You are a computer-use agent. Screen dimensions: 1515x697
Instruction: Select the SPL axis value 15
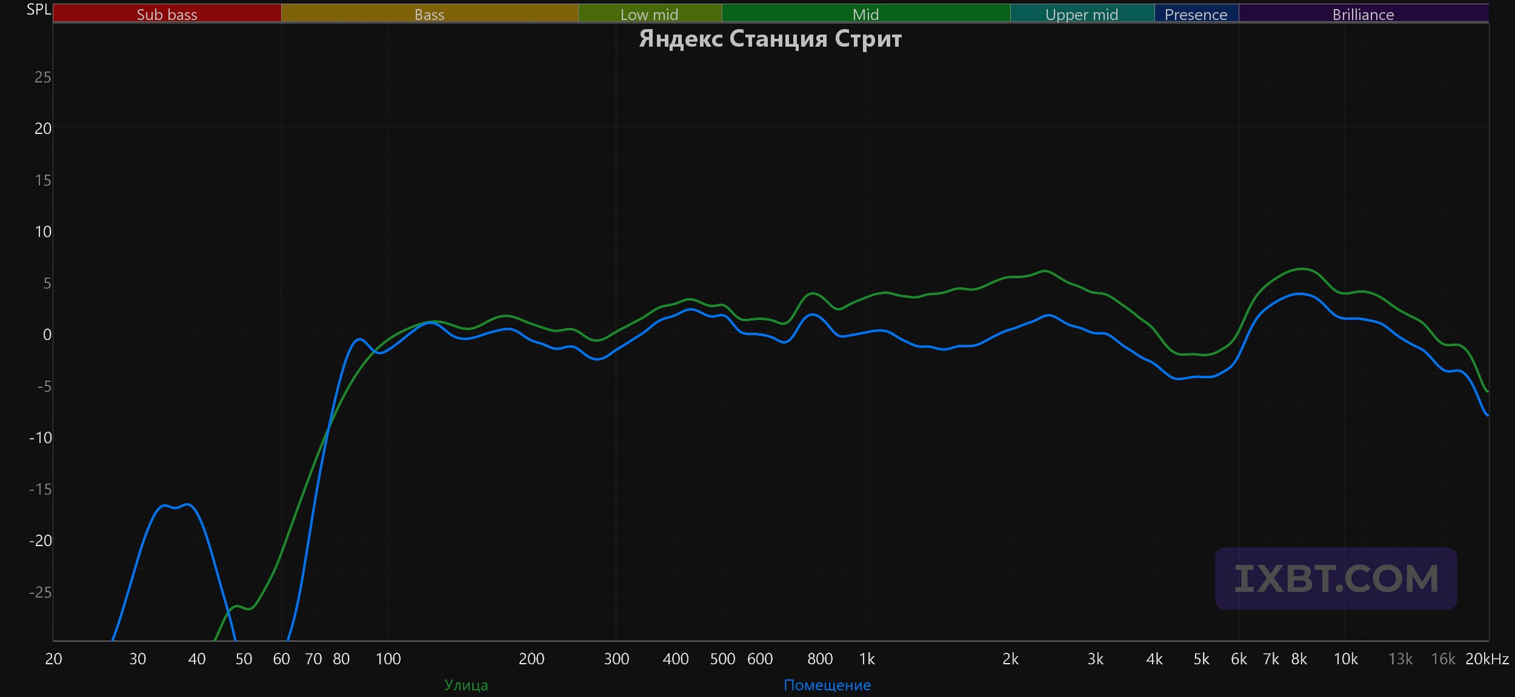(x=43, y=180)
